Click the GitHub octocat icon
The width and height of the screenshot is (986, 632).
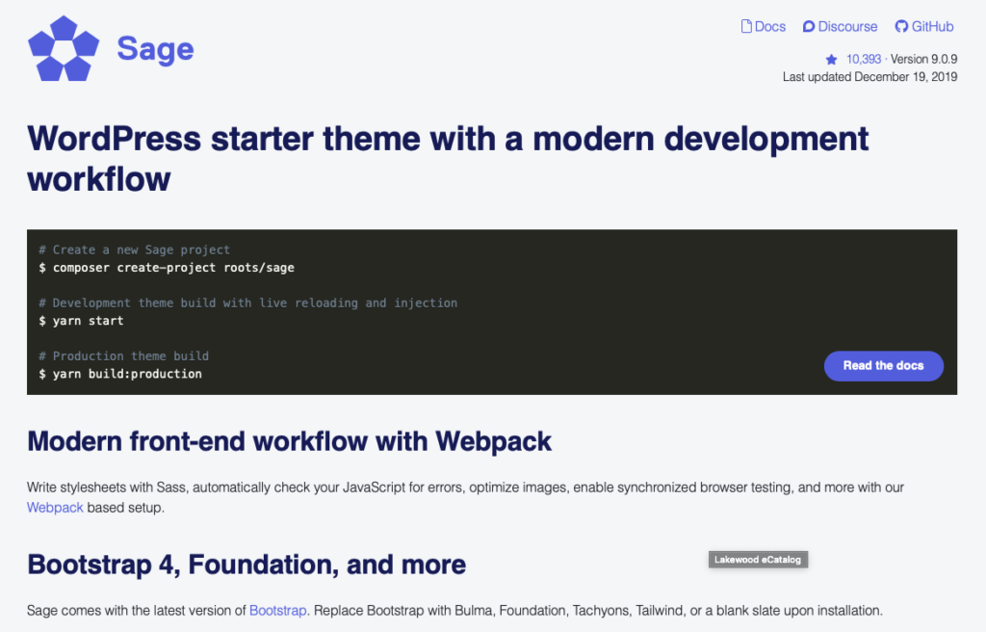pos(901,26)
